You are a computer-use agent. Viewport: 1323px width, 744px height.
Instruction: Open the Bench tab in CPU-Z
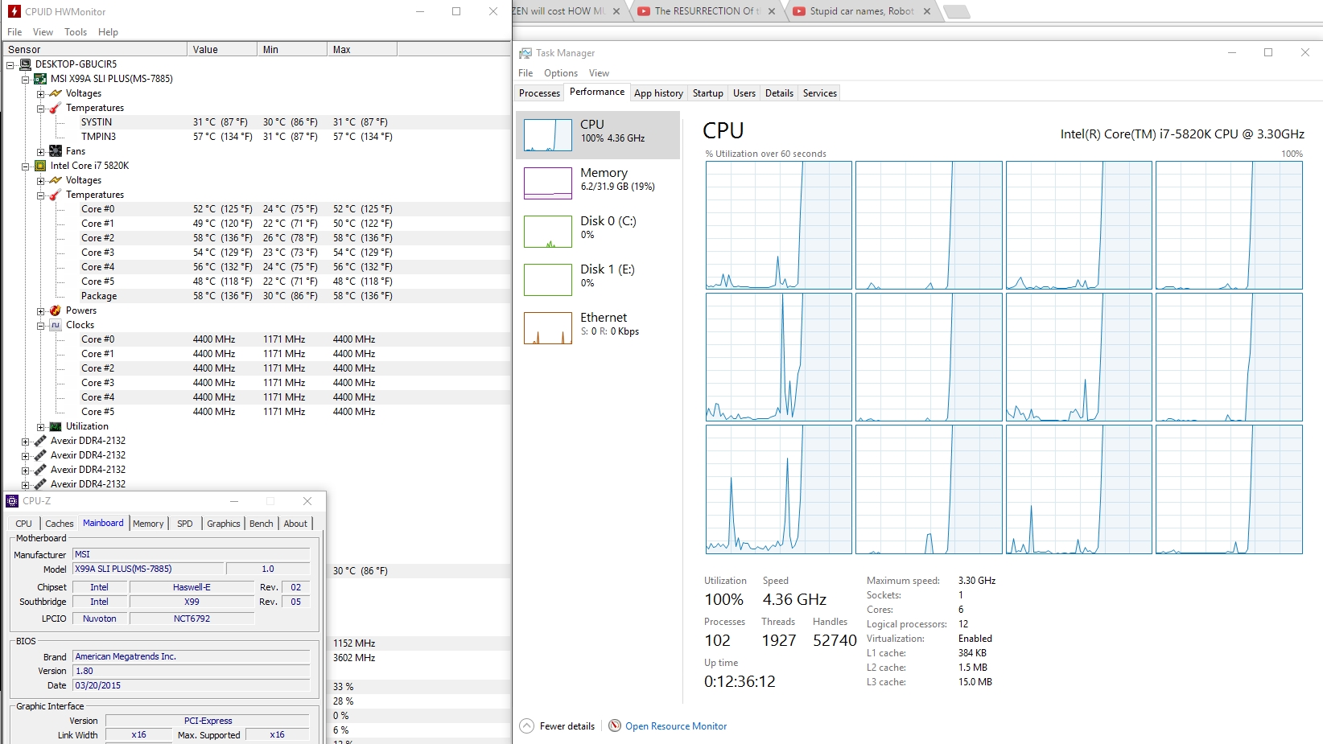(x=262, y=524)
